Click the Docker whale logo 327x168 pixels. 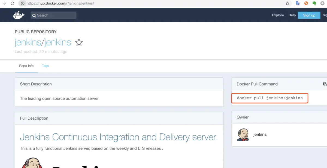(19, 15)
